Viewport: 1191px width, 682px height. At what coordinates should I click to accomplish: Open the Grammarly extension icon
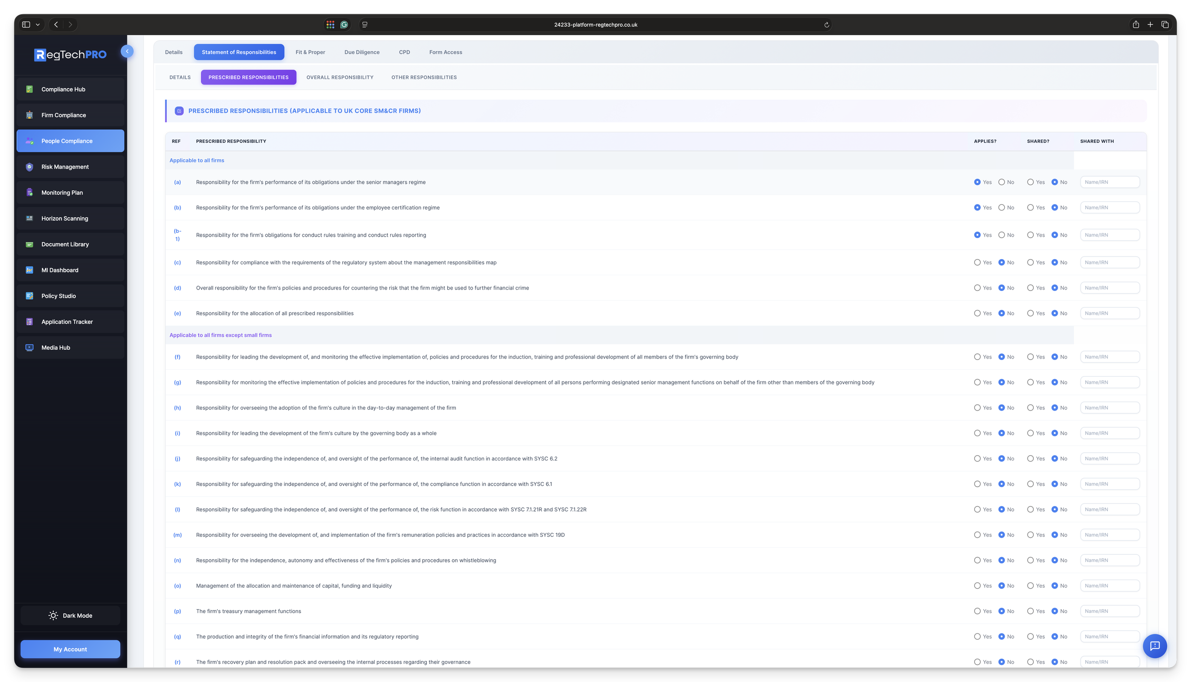point(344,25)
